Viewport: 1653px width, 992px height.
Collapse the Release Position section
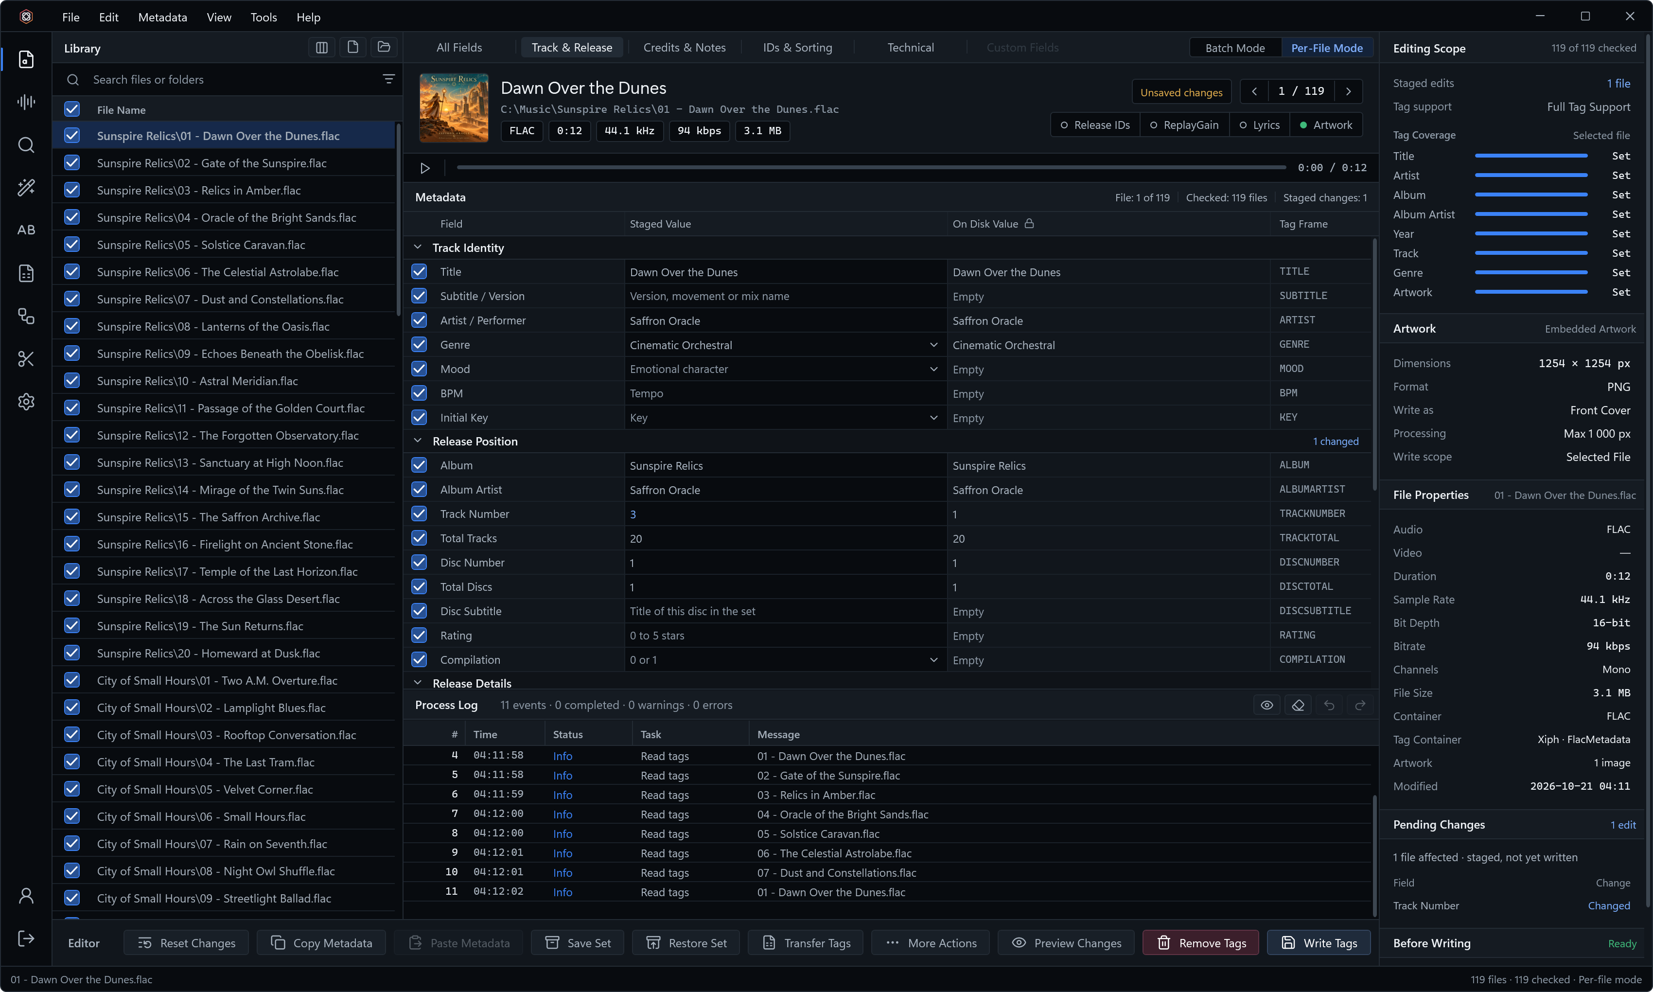418,441
